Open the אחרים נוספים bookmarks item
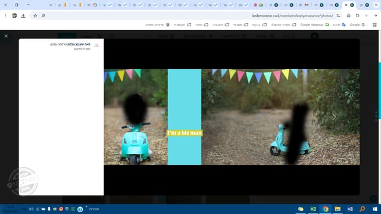Viewport: 381px width, 214px height. [157, 25]
